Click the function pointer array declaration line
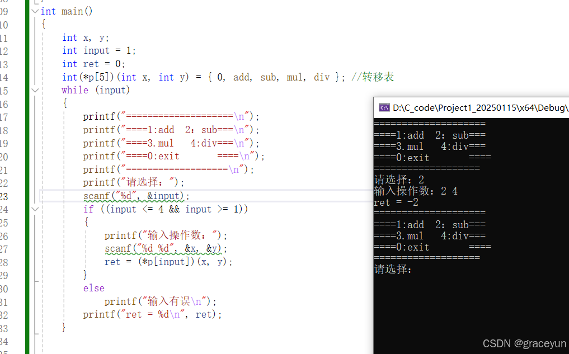Screen dimensions: 569x354 click(203, 77)
